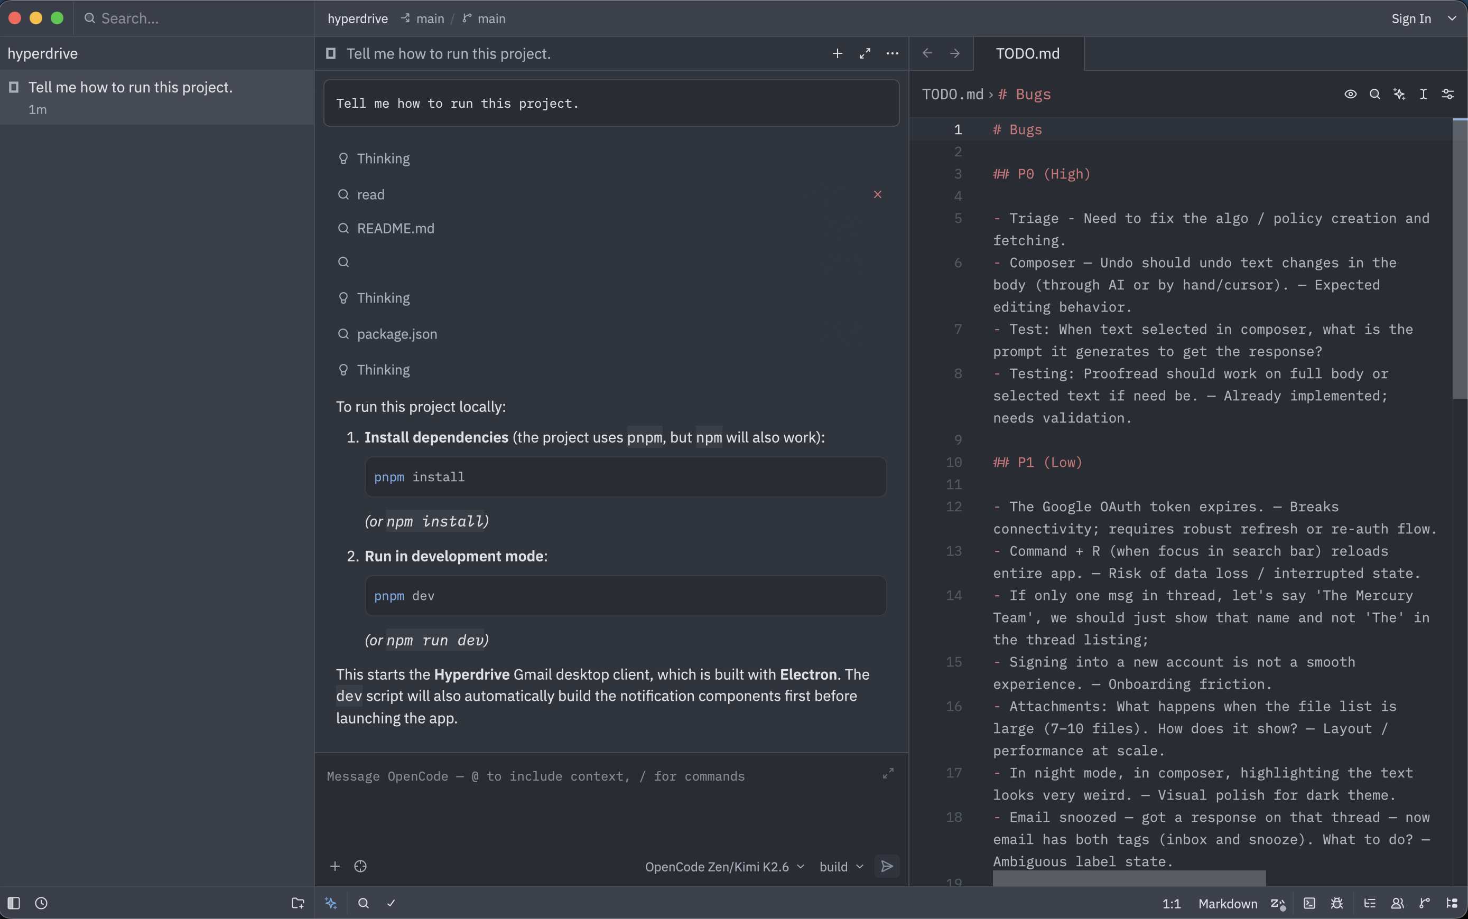Click the circular context usage icon

360,867
